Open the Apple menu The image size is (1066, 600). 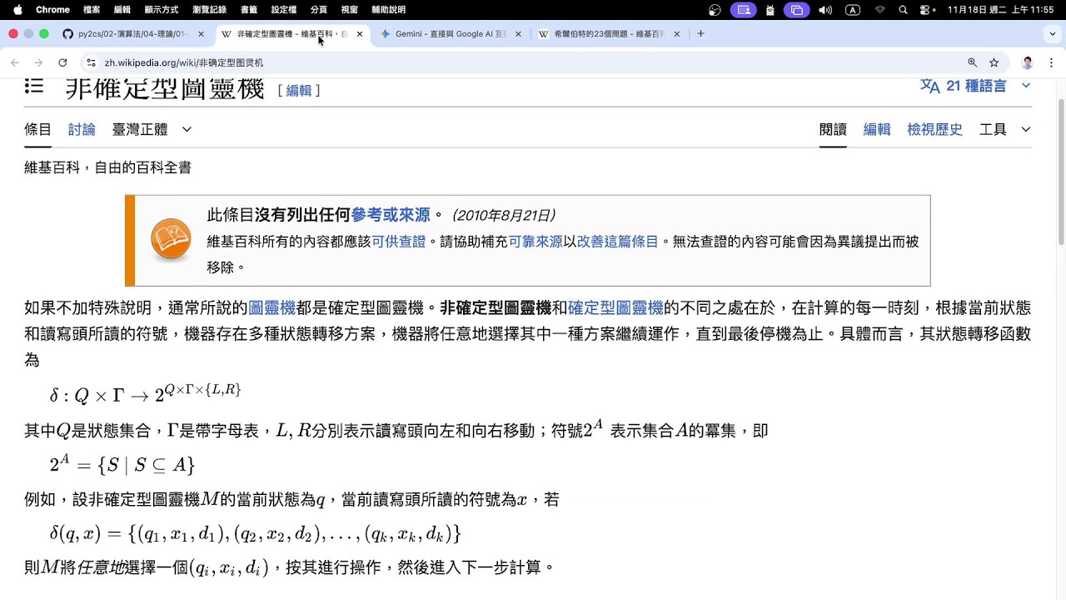[x=17, y=10]
